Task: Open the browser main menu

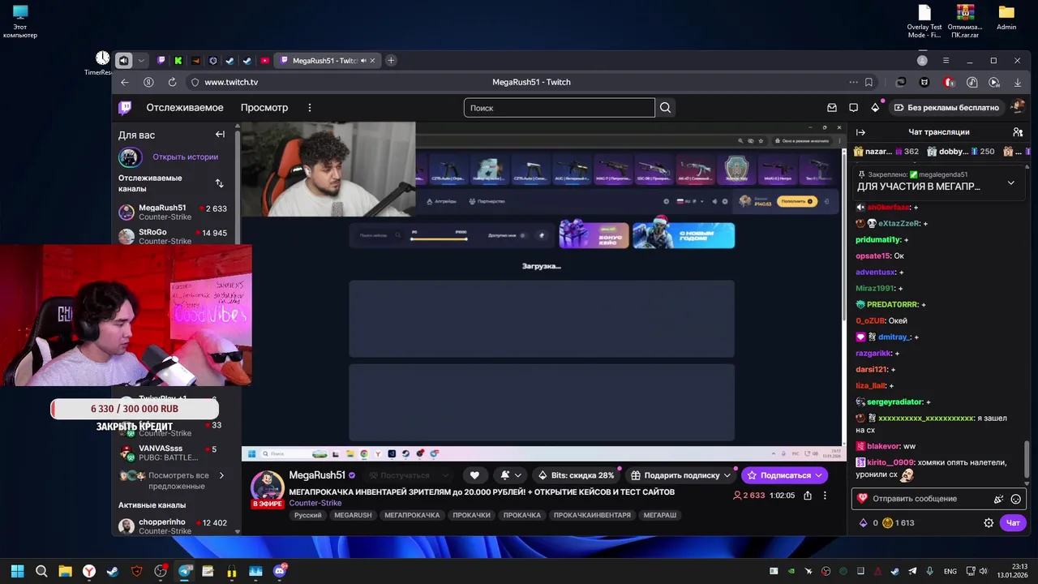Action: click(x=946, y=61)
